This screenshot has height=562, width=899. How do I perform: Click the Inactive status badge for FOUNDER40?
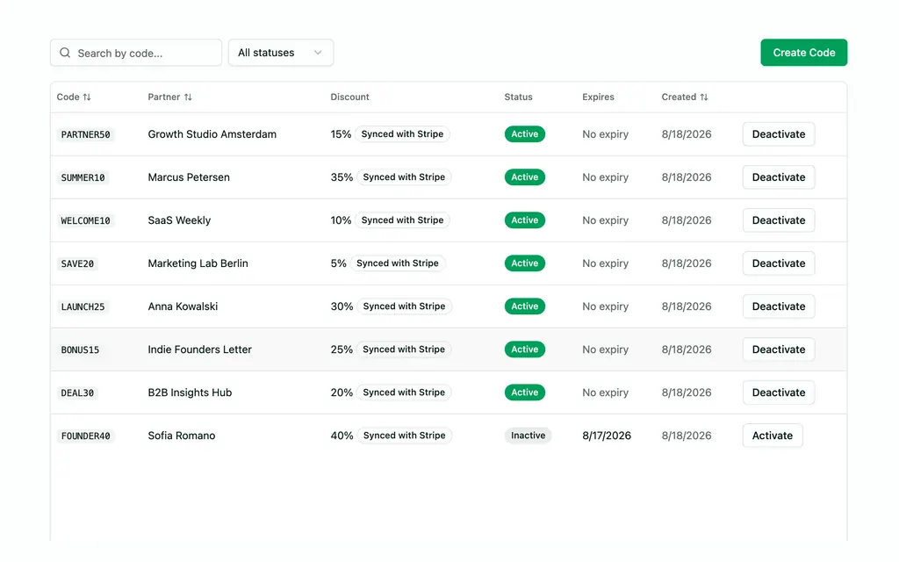[528, 436]
